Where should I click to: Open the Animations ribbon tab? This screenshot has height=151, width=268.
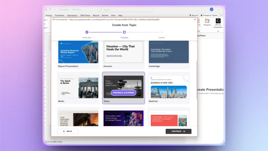[x=72, y=15]
